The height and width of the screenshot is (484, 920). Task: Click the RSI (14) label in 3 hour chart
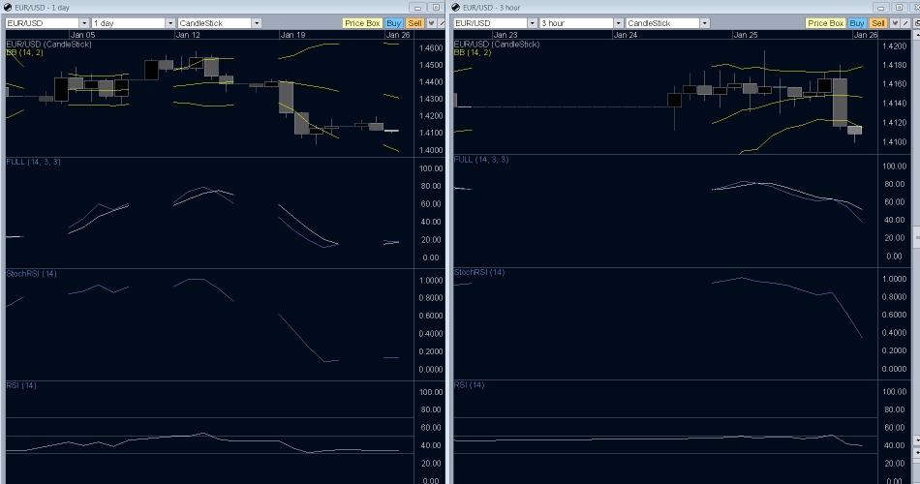pyautogui.click(x=470, y=385)
